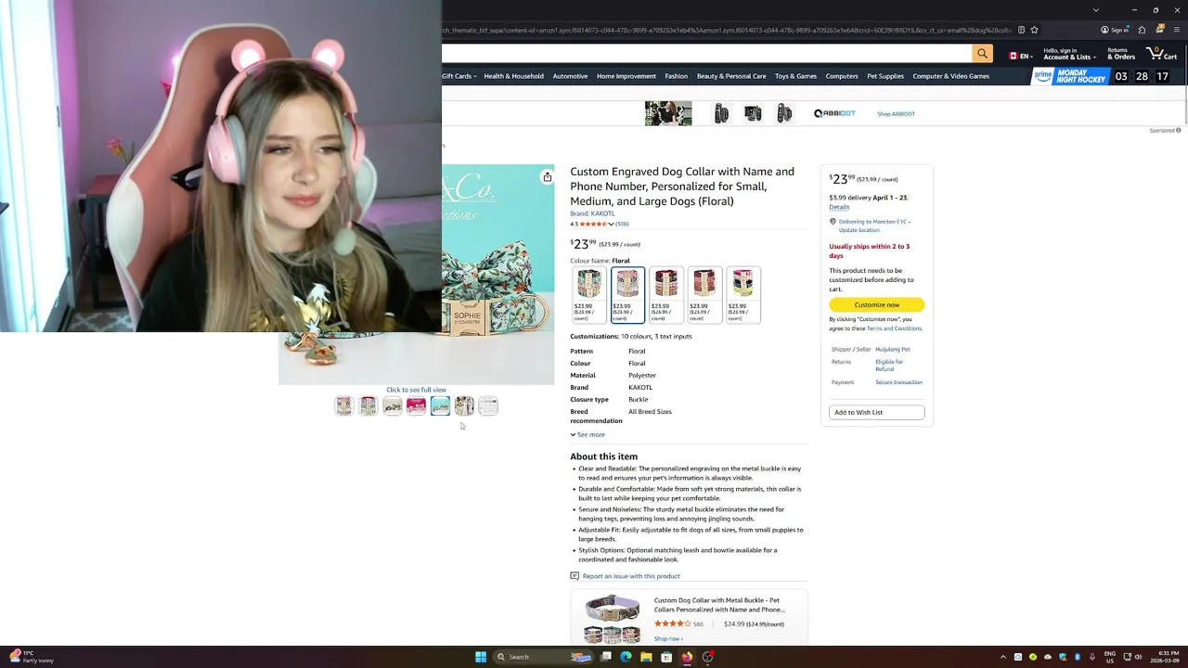Open Task View in taskbar
The image size is (1188, 668).
605,657
